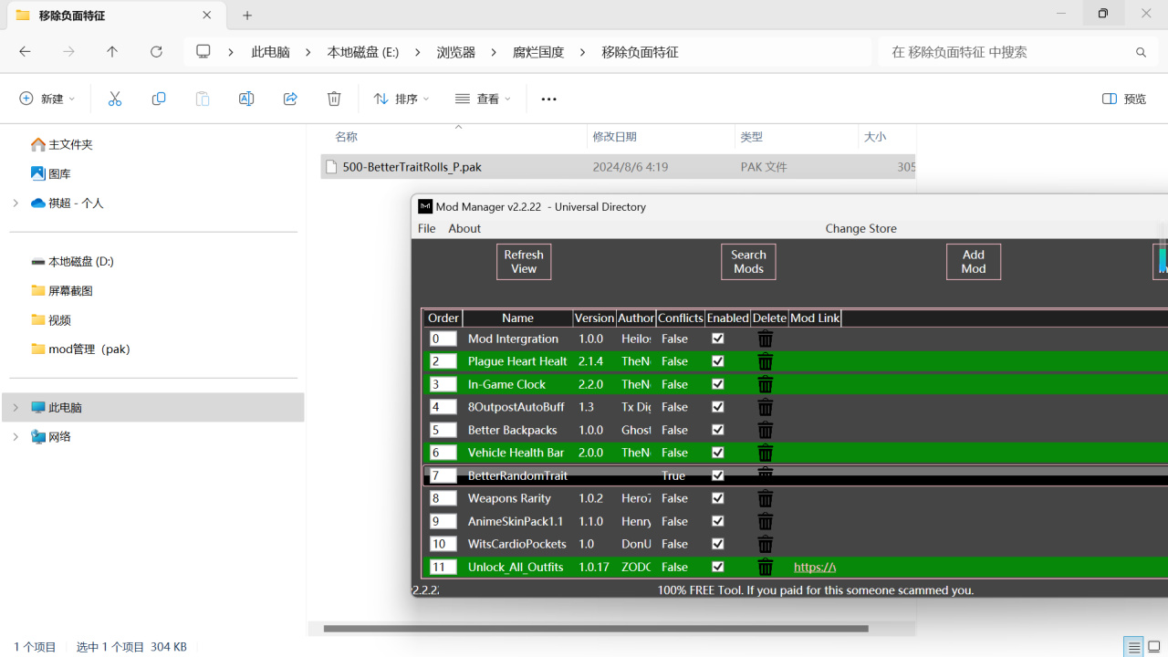Screen dimensions: 1168x657
Task: Open a new Explorer tab with plus
Action: [247, 16]
